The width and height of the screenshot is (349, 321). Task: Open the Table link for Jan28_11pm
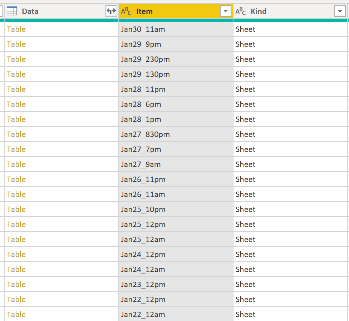(16, 89)
